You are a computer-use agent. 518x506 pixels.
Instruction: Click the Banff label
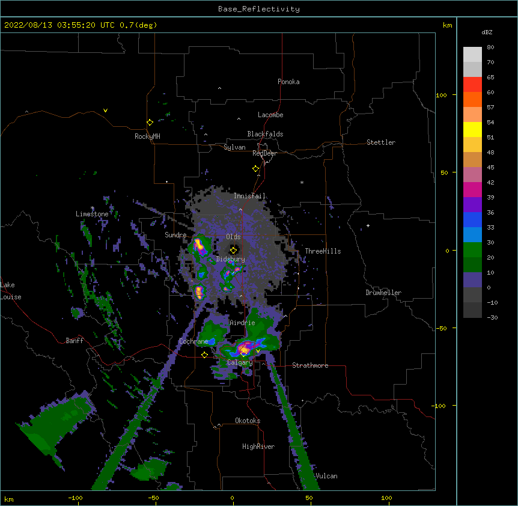75,341
